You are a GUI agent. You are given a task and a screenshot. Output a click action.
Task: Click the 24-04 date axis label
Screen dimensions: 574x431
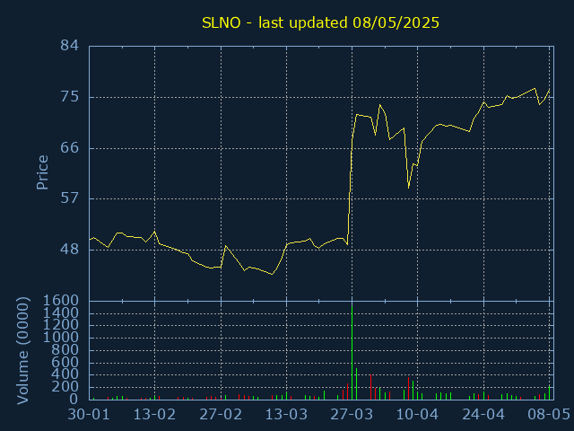[x=483, y=415]
